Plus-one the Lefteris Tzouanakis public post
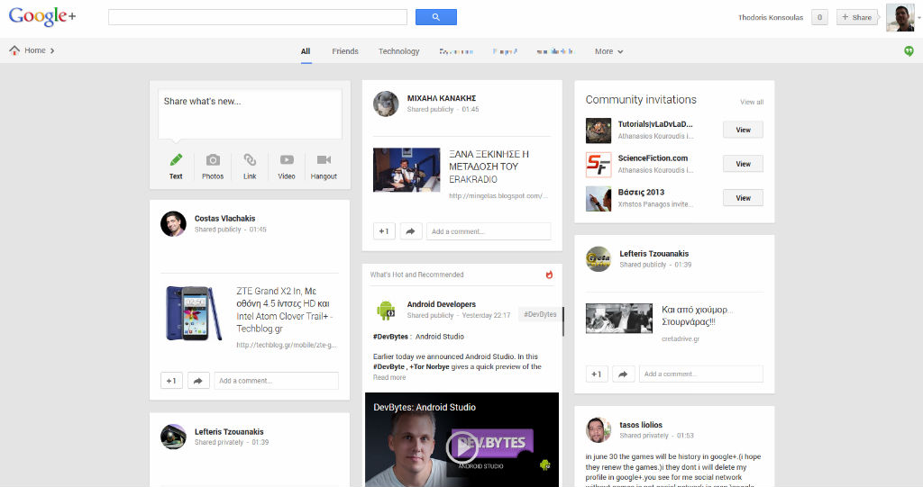This screenshot has width=923, height=487. [597, 374]
